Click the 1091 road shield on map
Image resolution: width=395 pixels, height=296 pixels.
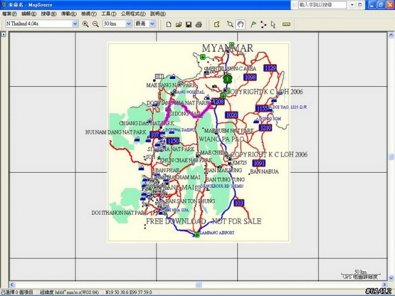coord(259,163)
